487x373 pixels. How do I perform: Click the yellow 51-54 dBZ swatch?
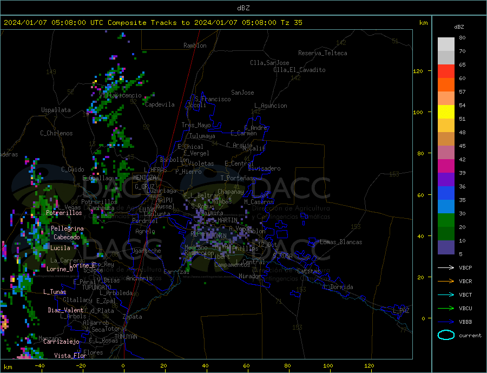click(446, 112)
